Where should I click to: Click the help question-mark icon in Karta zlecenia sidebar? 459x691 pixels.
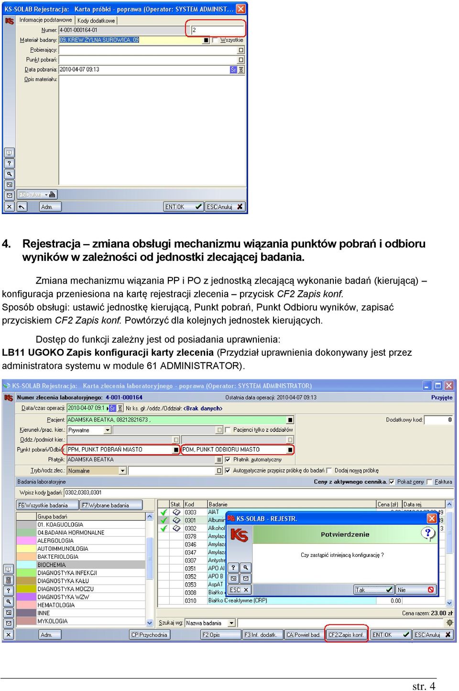8,591
